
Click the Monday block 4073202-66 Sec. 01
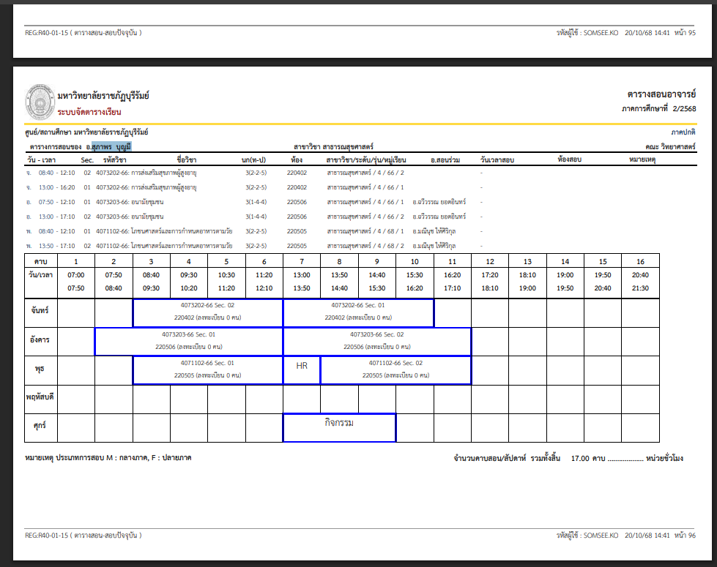point(359,313)
